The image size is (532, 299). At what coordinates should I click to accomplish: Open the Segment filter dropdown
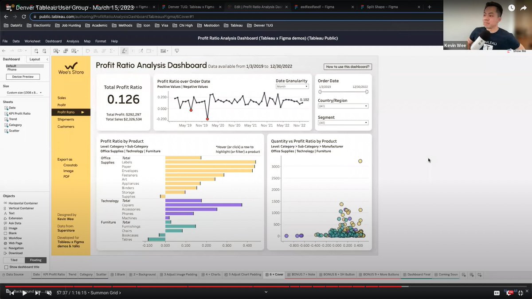point(343,123)
